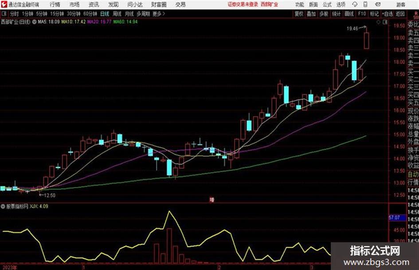Click the 统计 statistics button

click(336, 14)
